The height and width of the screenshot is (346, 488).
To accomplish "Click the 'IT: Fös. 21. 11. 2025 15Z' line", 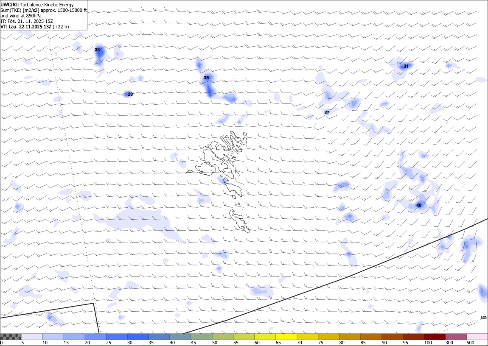I will 27,21.
